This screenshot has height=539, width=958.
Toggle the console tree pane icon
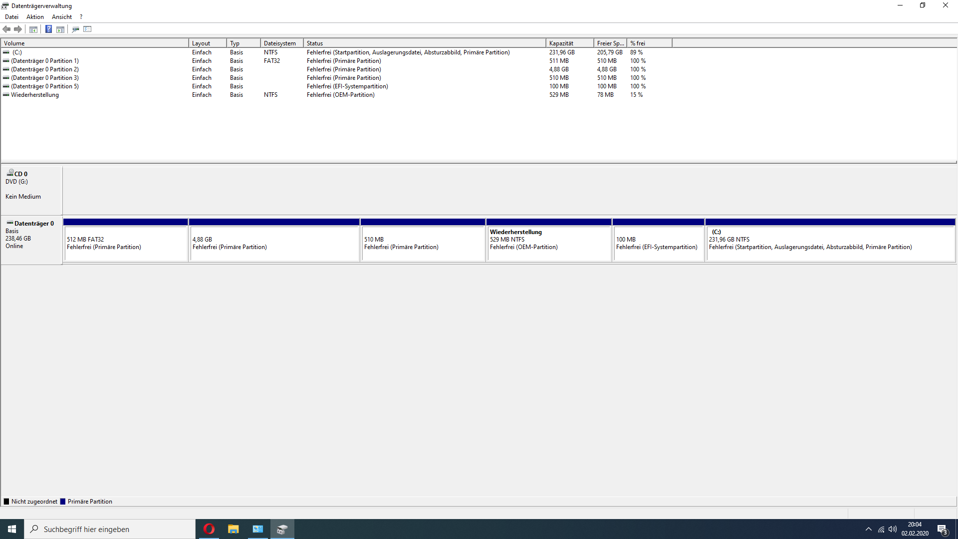tap(33, 29)
